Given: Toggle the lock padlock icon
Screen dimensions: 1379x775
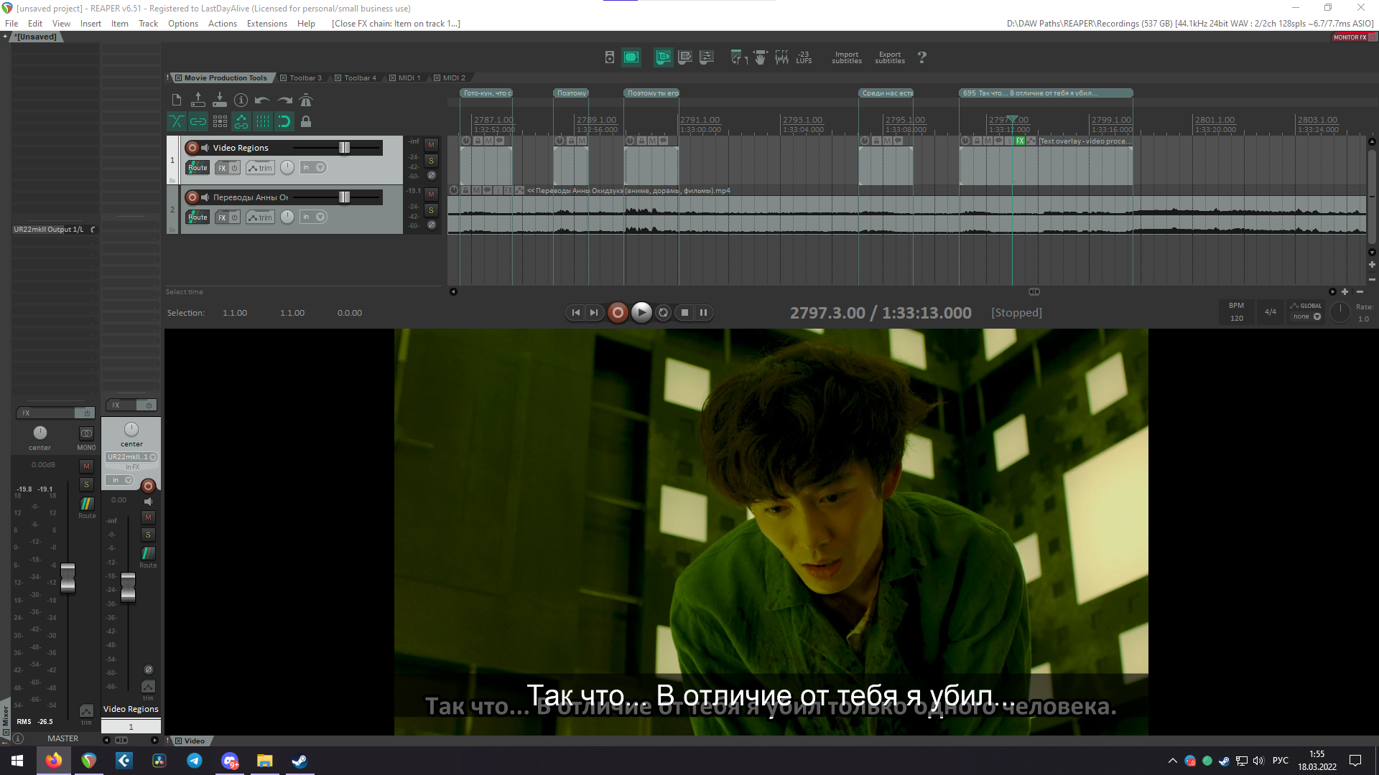Looking at the screenshot, I should pos(306,122).
